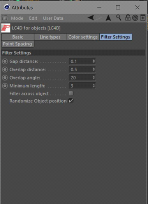Screen dimensions: 148x204
Task: Open the Mode menu
Action: coord(17,18)
